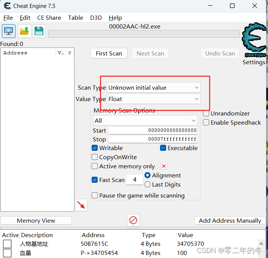268x258 pixels.
Task: Open the Scan Type dropdown
Action: click(x=154, y=88)
